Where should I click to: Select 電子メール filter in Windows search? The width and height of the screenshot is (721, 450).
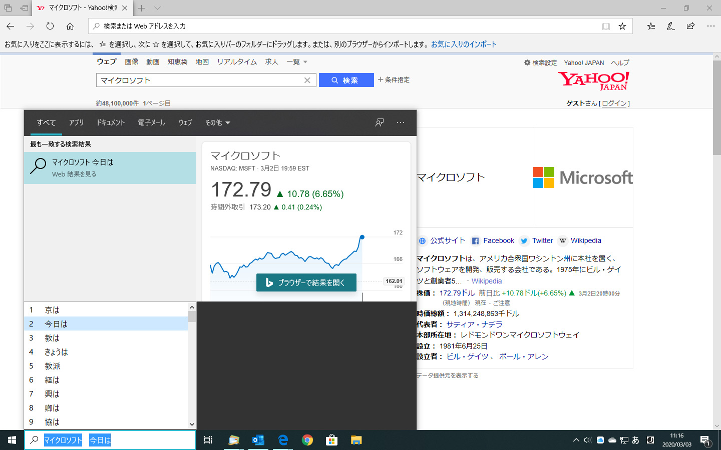152,122
